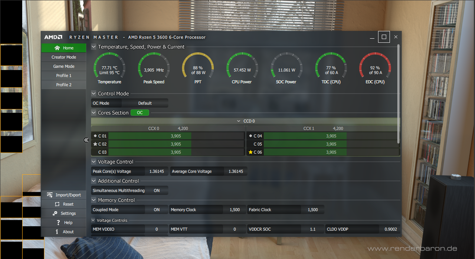The height and width of the screenshot is (259, 475).
Task: Click core C 06 speed bar
Action: coord(331,152)
